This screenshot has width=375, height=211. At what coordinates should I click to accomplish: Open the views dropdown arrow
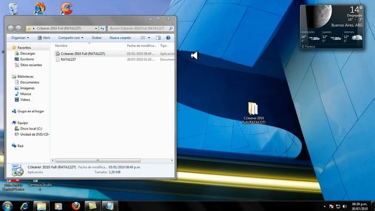tap(149, 38)
